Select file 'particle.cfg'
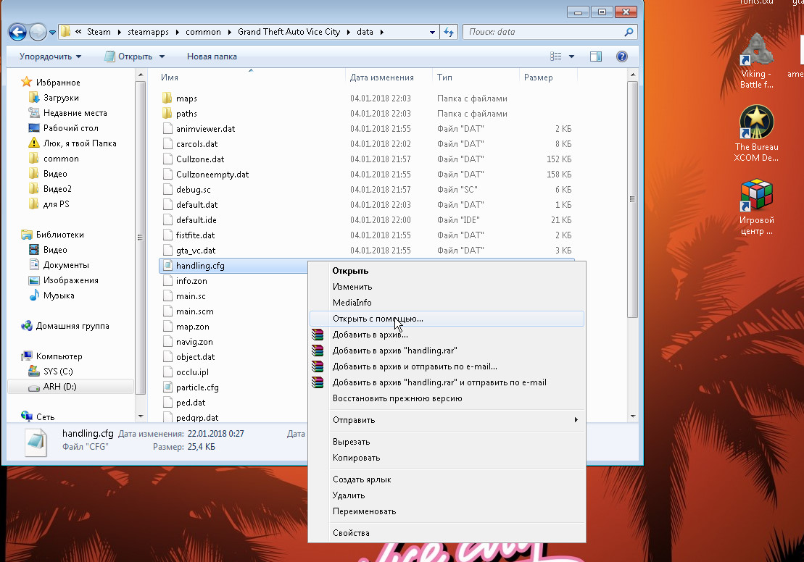Viewport: 804px width, 562px height. (x=197, y=387)
